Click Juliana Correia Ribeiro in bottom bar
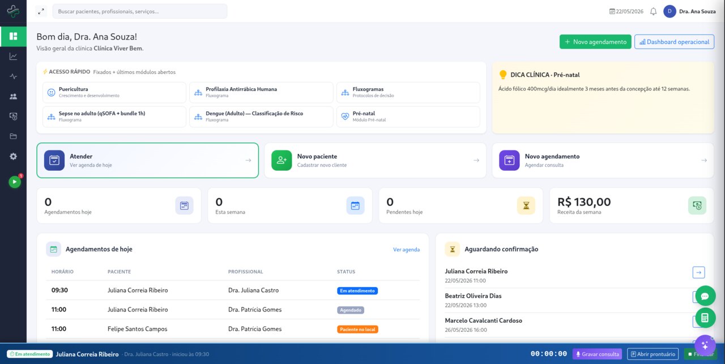This screenshot has height=364, width=725. (87, 354)
